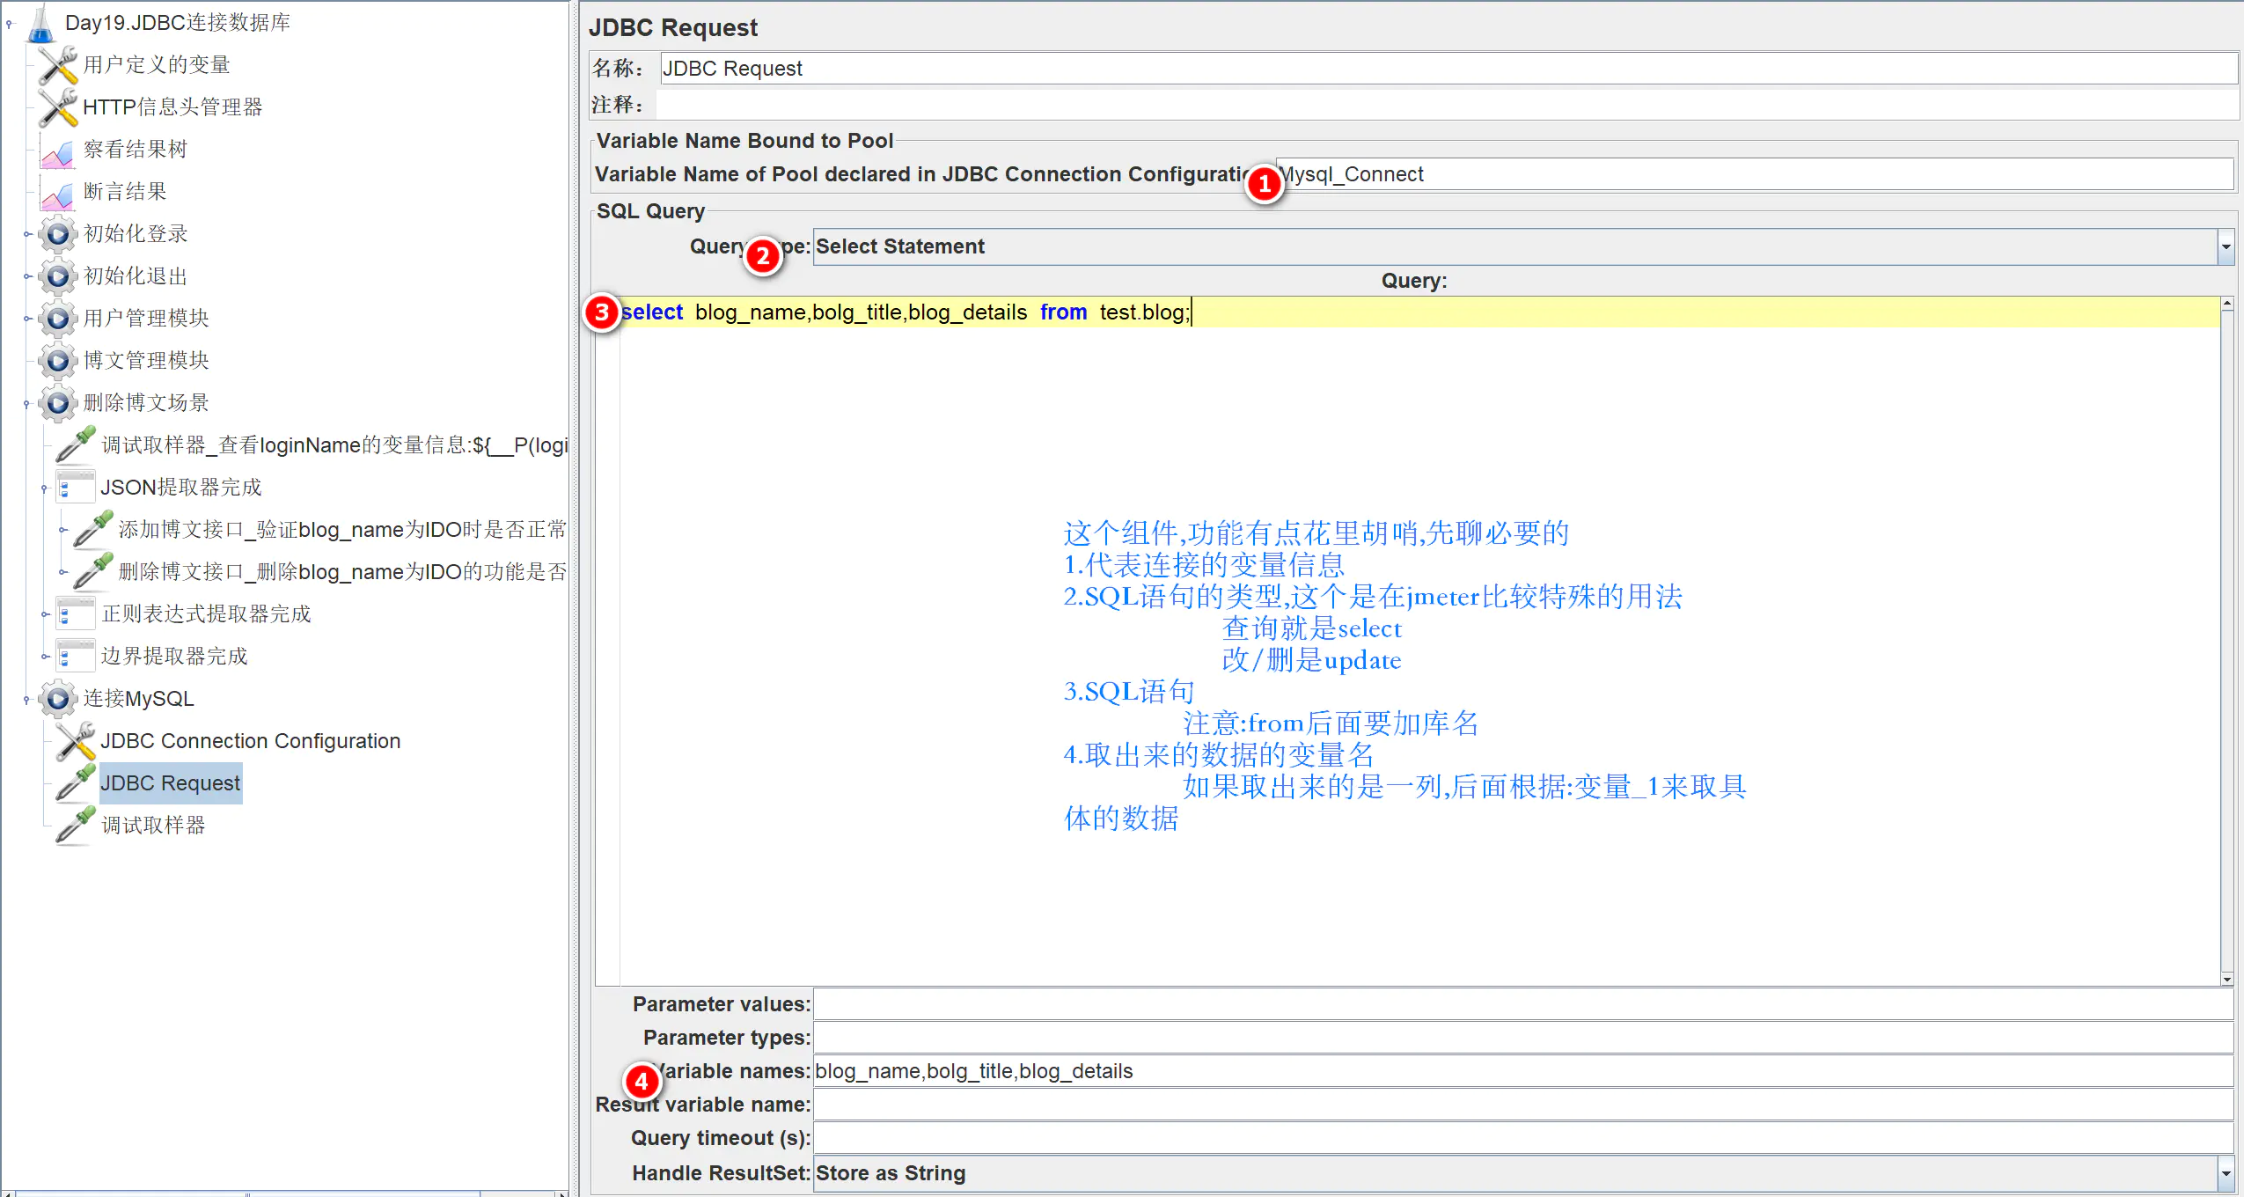Expand the 边界提取器完成 tree node

45,657
